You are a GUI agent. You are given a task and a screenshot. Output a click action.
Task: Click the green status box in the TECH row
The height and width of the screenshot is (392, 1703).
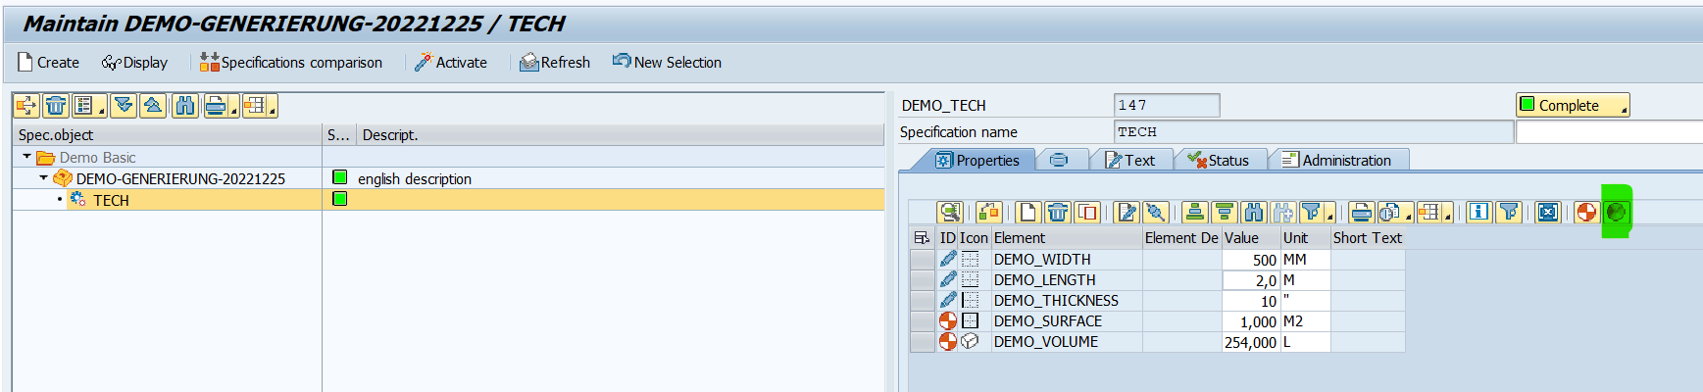(x=340, y=199)
